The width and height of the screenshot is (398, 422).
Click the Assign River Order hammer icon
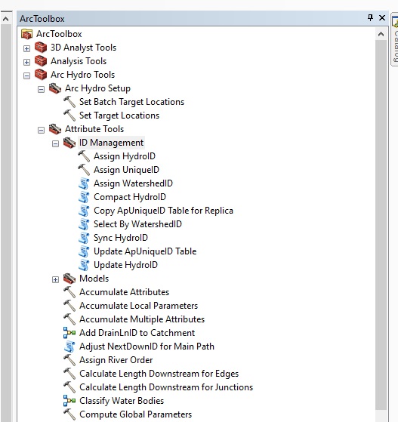69,360
